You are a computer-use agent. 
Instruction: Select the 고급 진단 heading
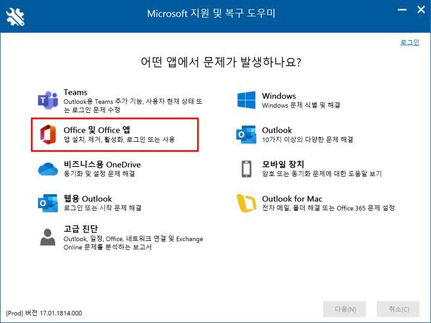pos(81,228)
